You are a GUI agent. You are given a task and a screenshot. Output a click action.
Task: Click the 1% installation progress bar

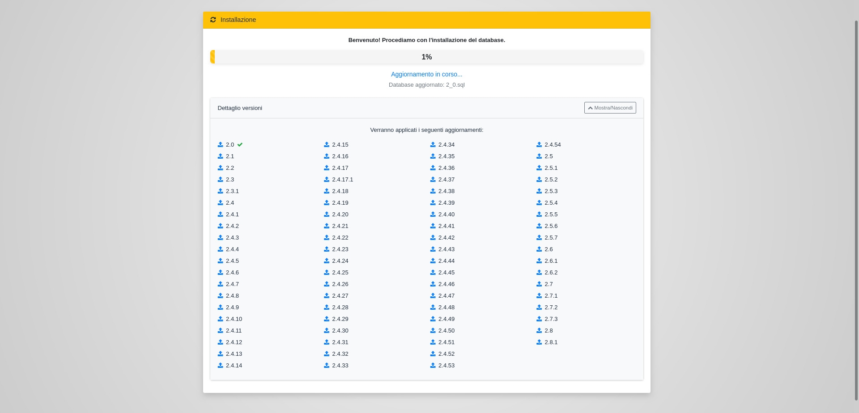coord(426,57)
